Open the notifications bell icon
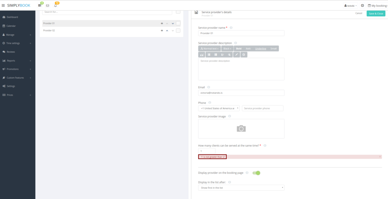This screenshot has width=388, height=199. pyautogui.click(x=55, y=5)
